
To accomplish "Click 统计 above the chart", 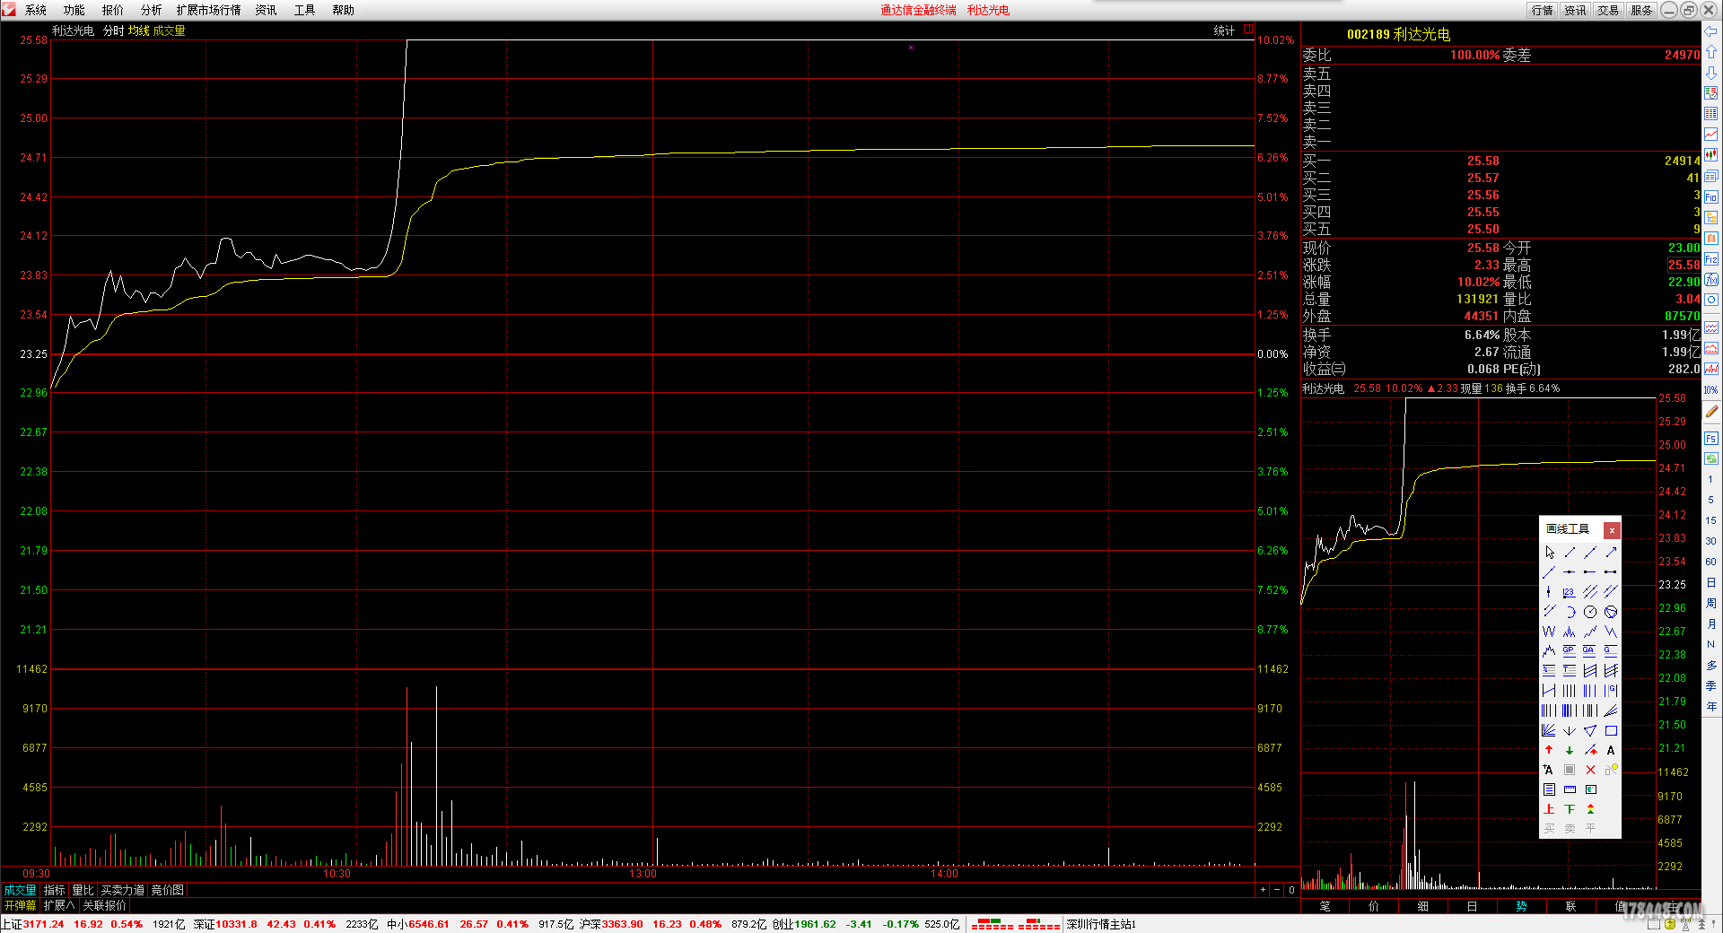I will pyautogui.click(x=1224, y=31).
